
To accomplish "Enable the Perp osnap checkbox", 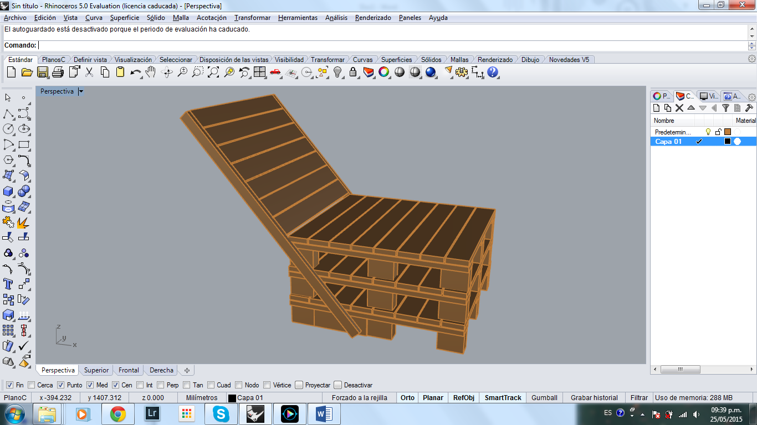I will [x=161, y=385].
